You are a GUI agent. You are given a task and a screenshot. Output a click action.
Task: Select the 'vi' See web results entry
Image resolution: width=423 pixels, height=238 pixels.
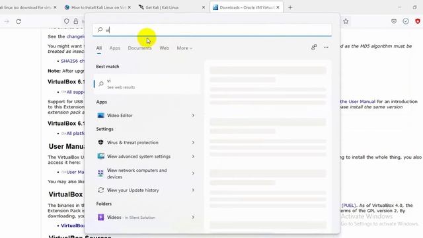click(x=147, y=84)
